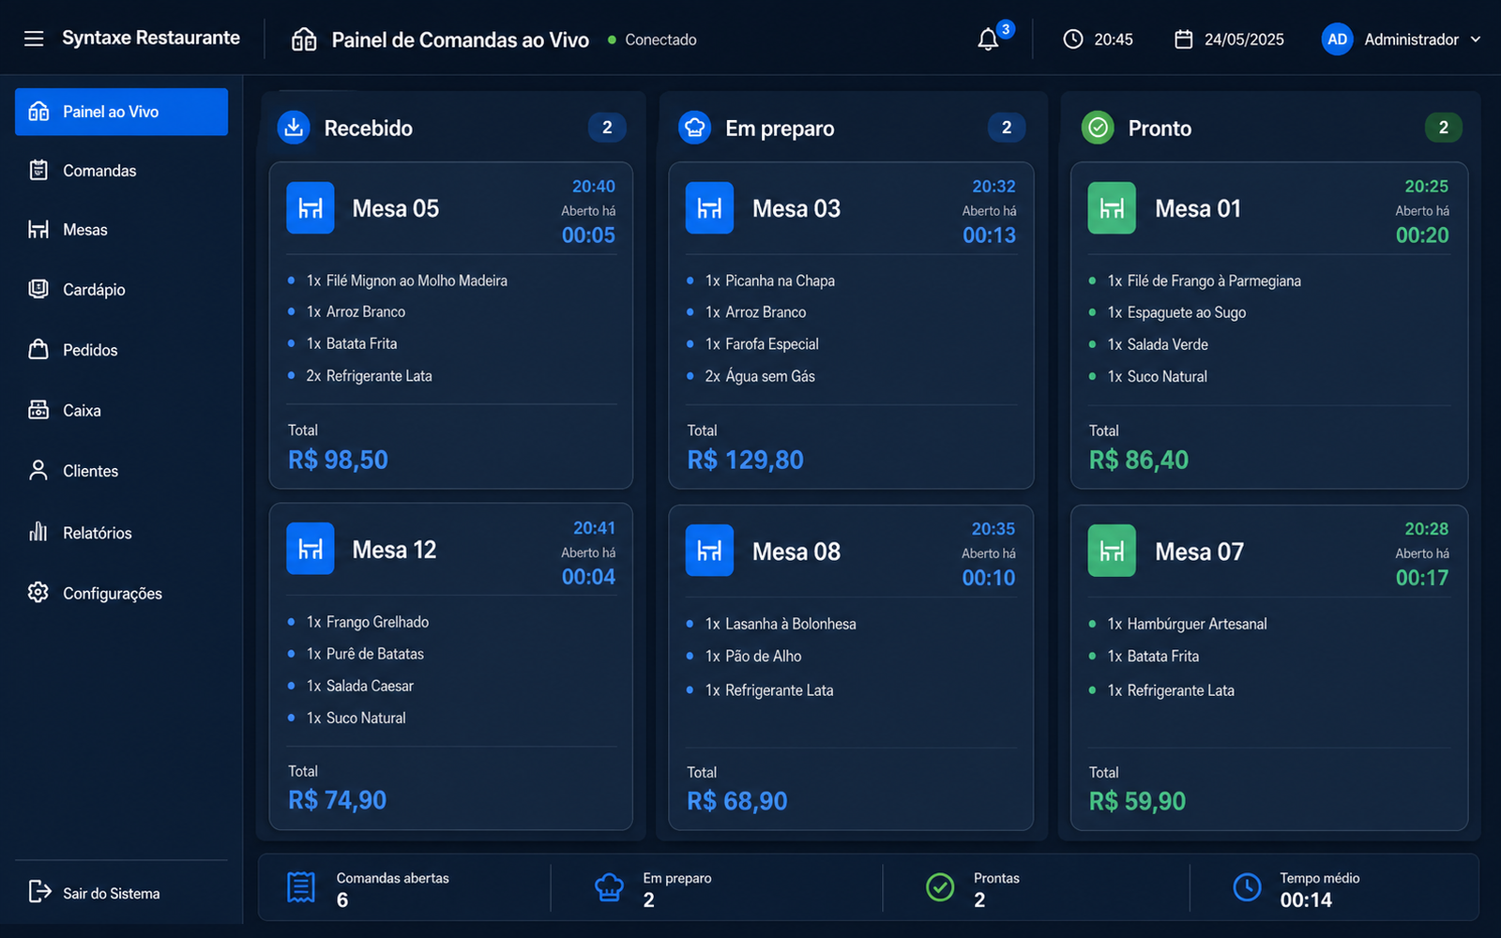Click the Mesa 08 table icon
Viewport: 1501px width, 938px height.
pyautogui.click(x=710, y=551)
